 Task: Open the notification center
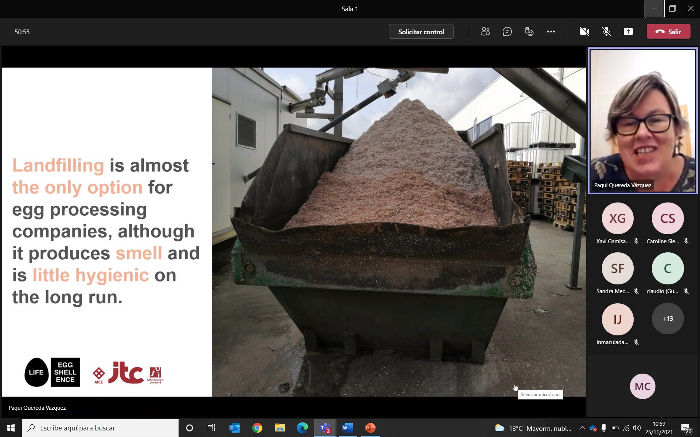(687, 428)
